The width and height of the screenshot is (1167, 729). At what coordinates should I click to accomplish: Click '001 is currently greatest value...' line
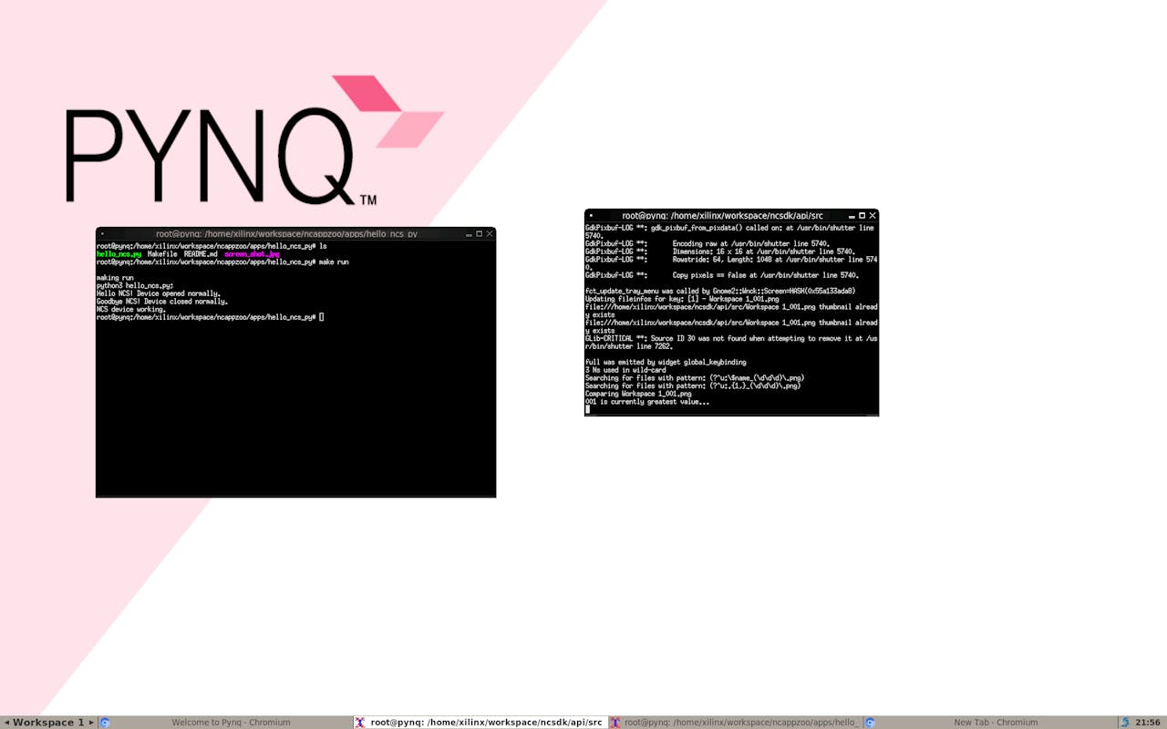[x=647, y=402]
